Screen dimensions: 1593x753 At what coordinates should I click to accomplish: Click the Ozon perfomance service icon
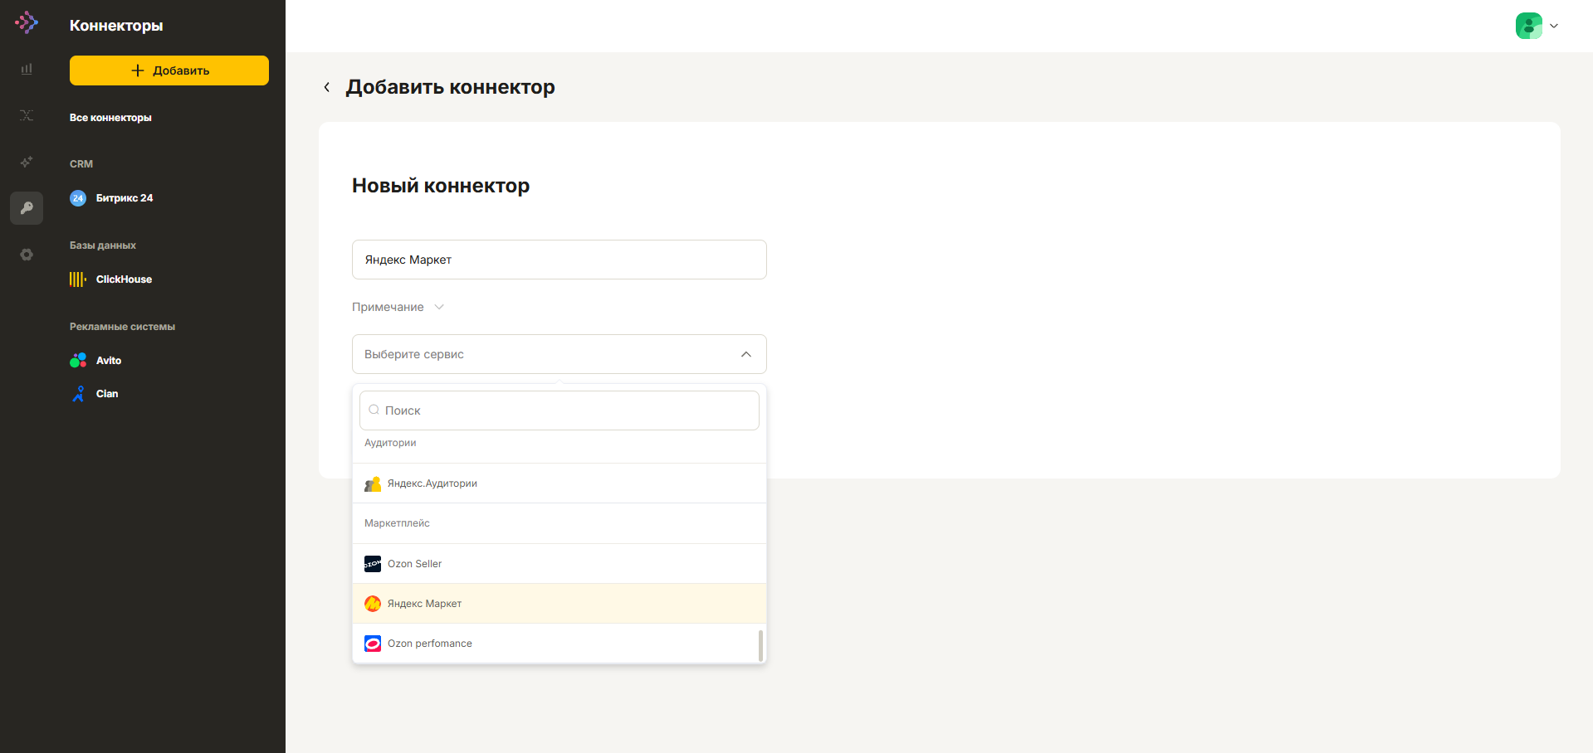pyautogui.click(x=373, y=644)
